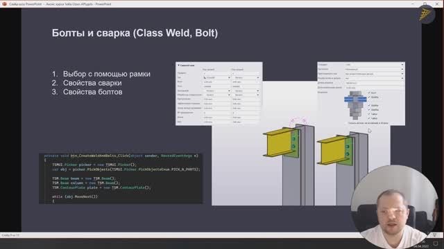Open the thread-in-material dropdown showing Нет
The image size is (444, 249).
tap(374, 78)
